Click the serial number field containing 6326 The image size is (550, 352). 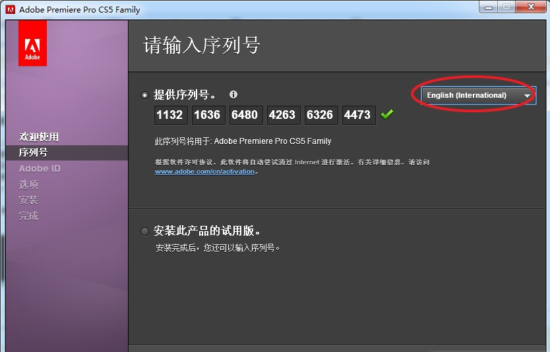click(x=321, y=115)
